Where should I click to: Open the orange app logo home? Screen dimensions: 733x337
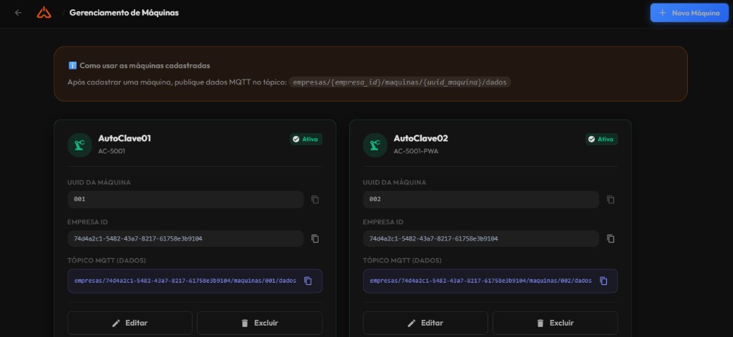(x=44, y=13)
